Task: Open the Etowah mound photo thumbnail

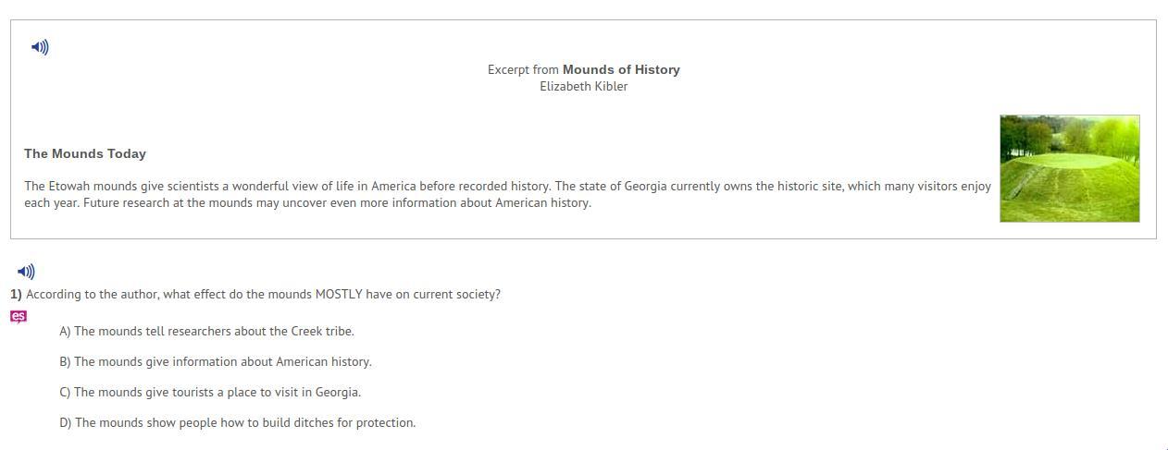Action: click(1069, 168)
